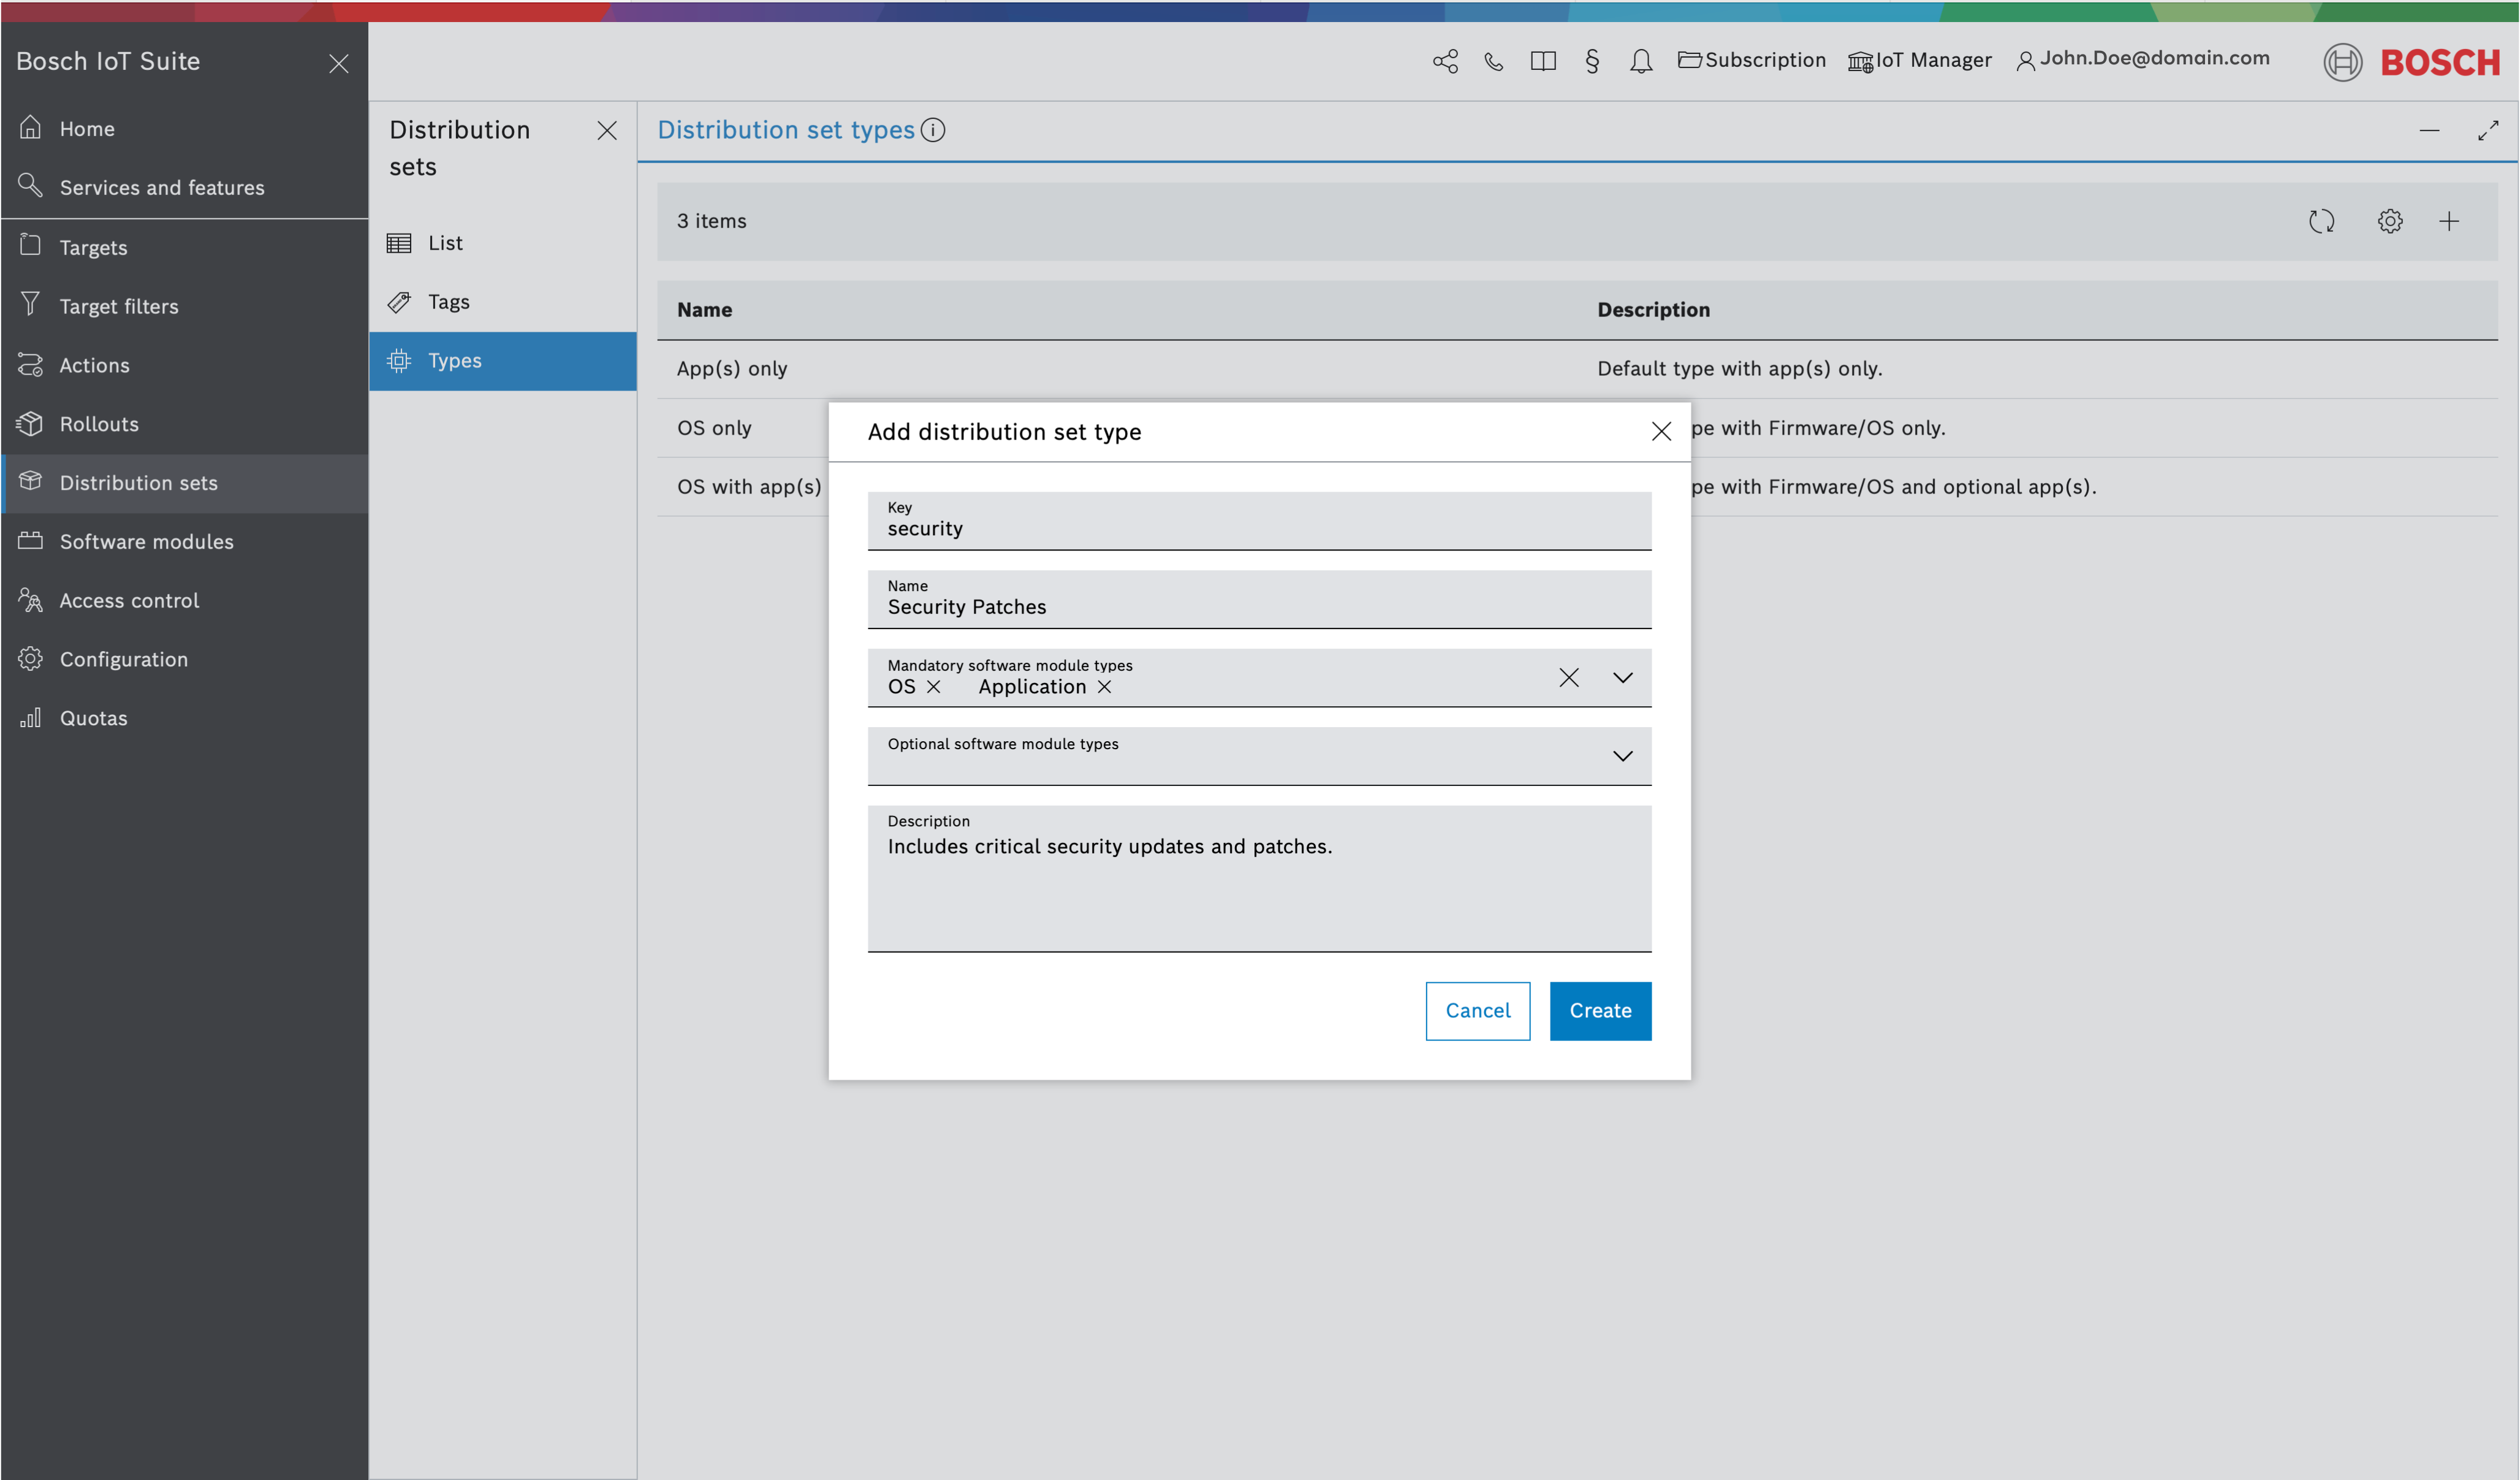
Task: Open Software modules in sidebar
Action: click(x=146, y=541)
